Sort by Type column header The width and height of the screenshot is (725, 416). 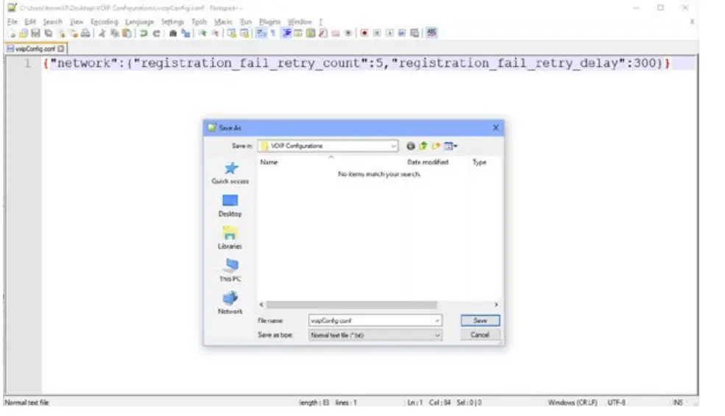479,162
